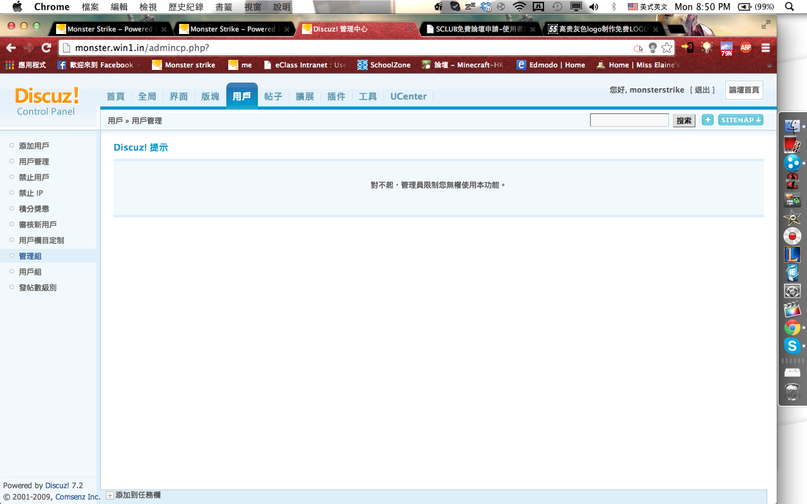Open the SchoolZone bookmark
Image resolution: width=807 pixels, height=504 pixels.
(383, 65)
